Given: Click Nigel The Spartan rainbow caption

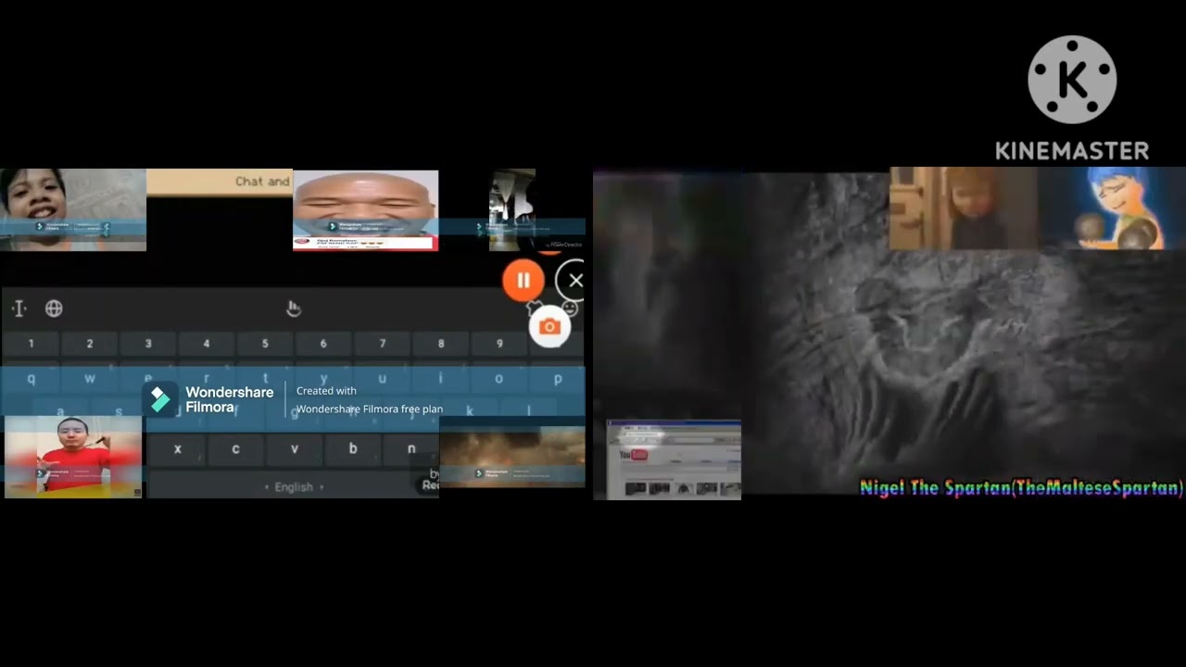Looking at the screenshot, I should coord(1022,487).
